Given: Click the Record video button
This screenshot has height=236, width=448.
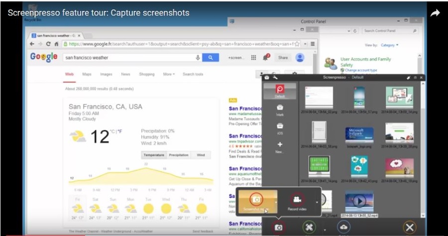Looking at the screenshot, I should tap(297, 202).
